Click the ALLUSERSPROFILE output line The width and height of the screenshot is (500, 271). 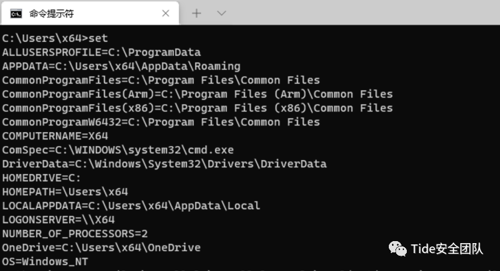(101, 52)
